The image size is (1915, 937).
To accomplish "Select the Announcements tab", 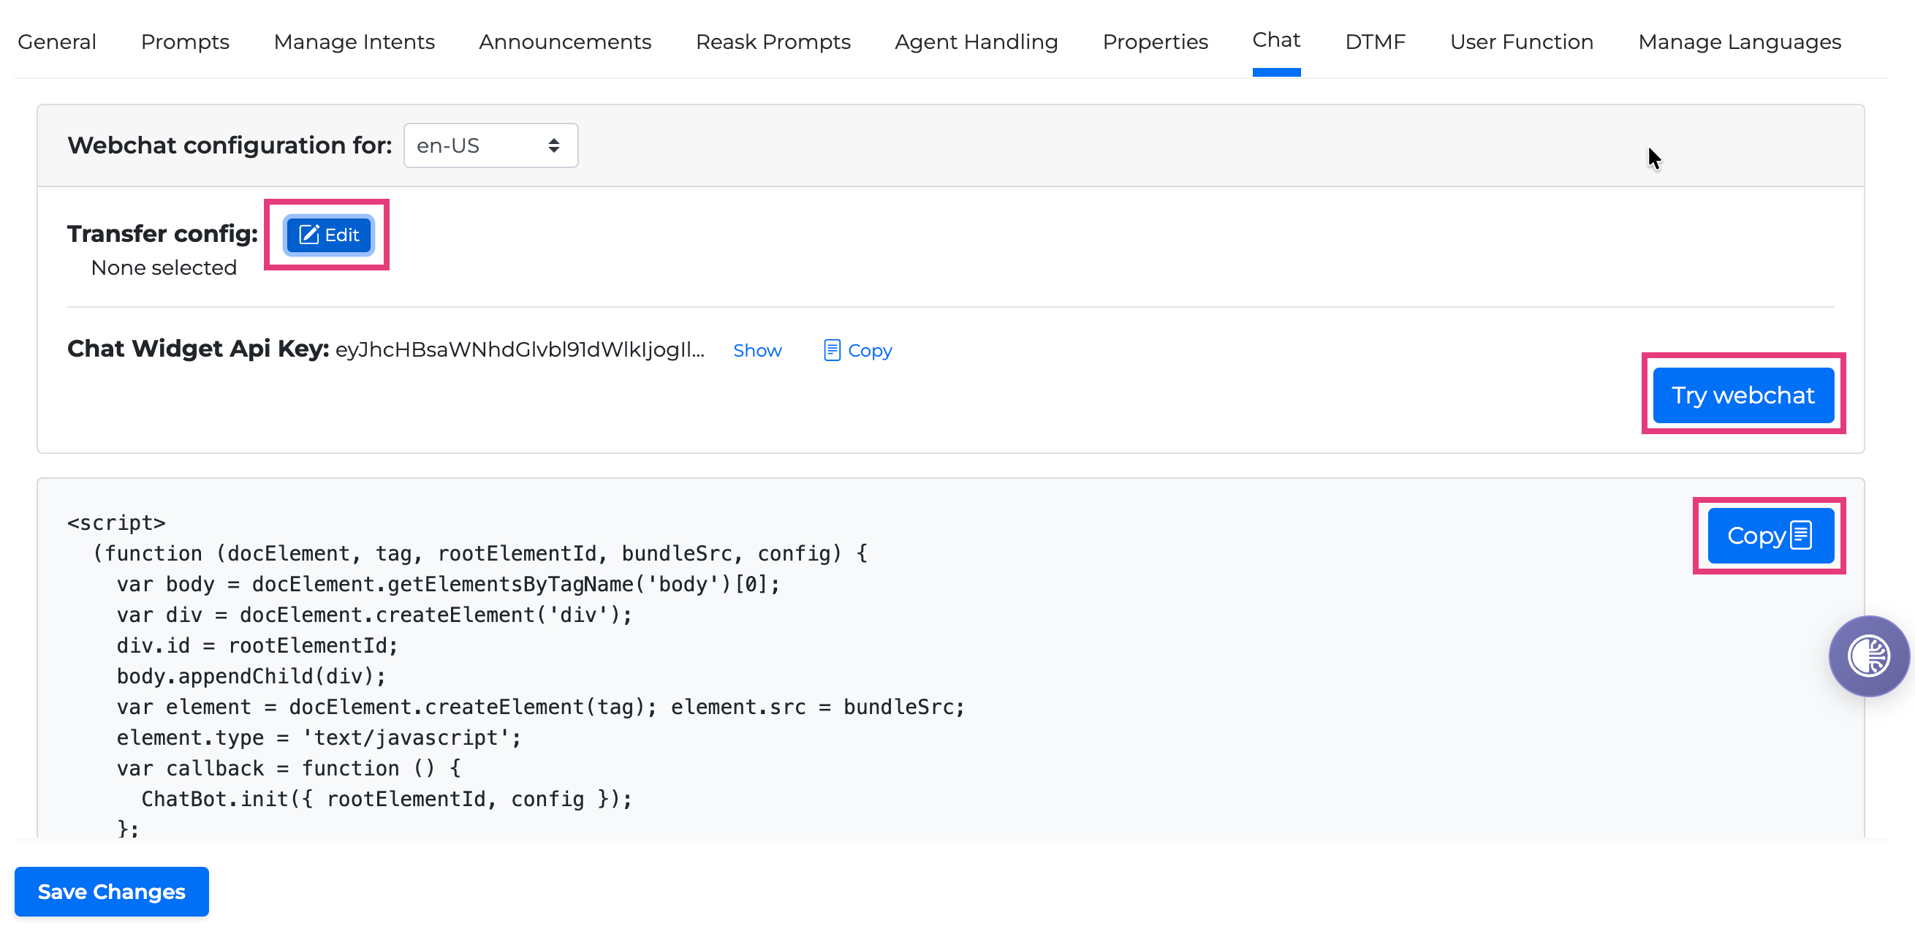I will click(565, 42).
